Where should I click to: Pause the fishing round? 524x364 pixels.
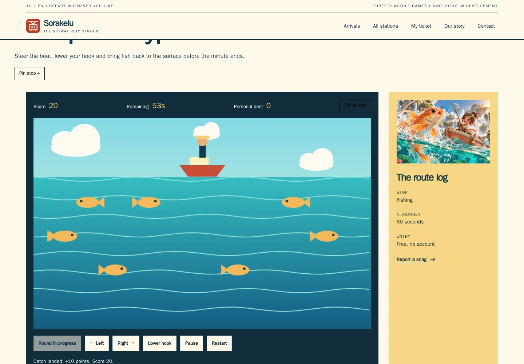[191, 343]
